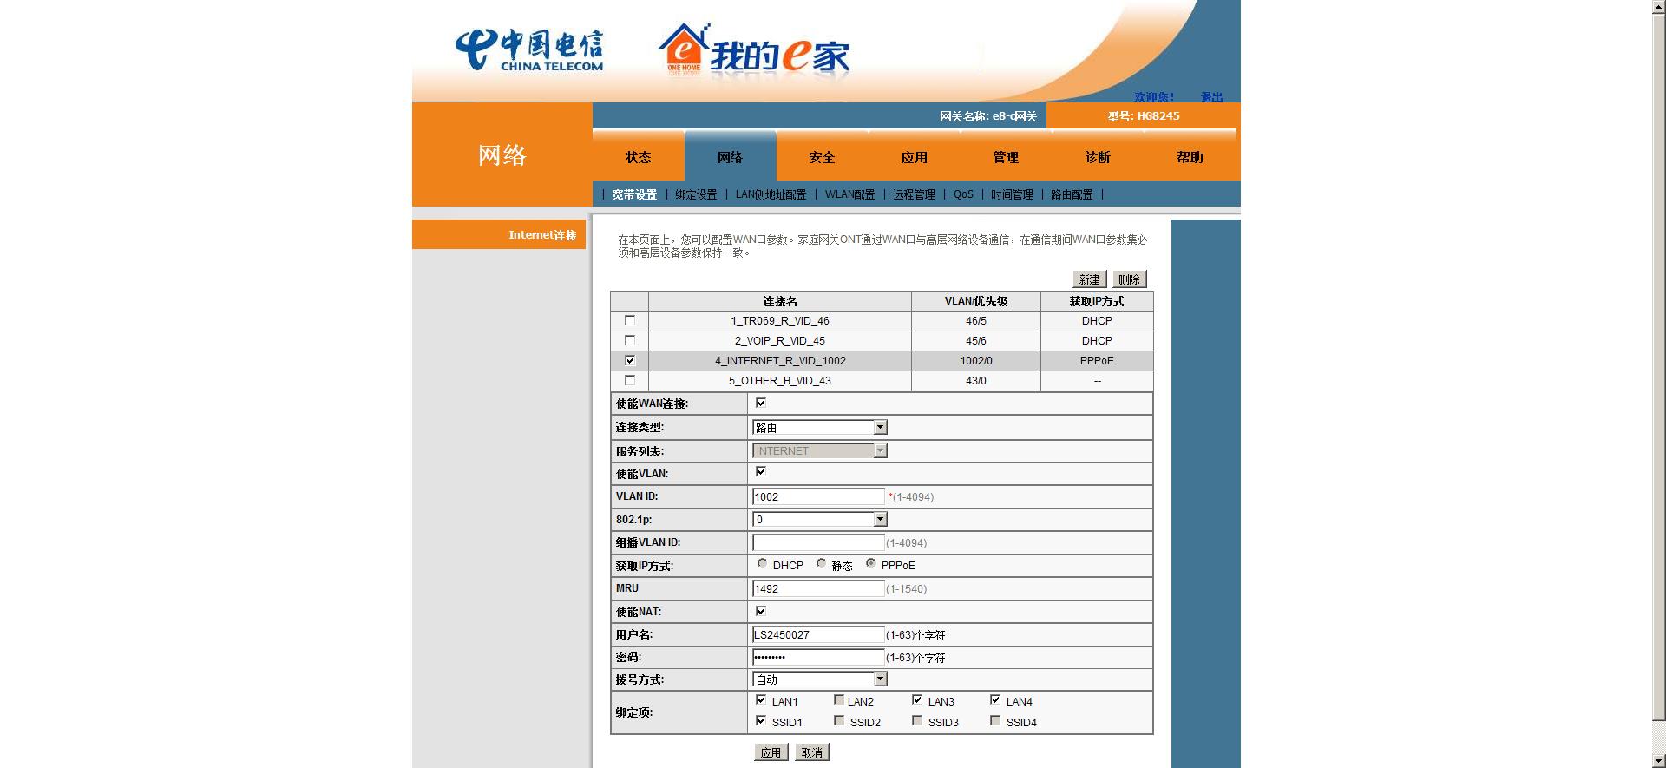
Task: Click the VLAN ID input field
Action: click(818, 496)
